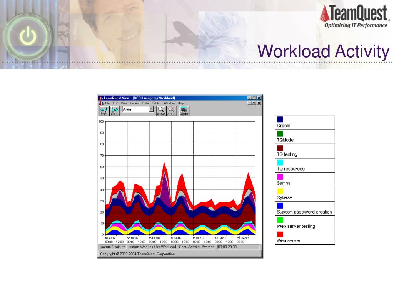The image size is (394, 295).
Task: Click the 04/12 date axis label
Action: pyautogui.click(x=243, y=238)
